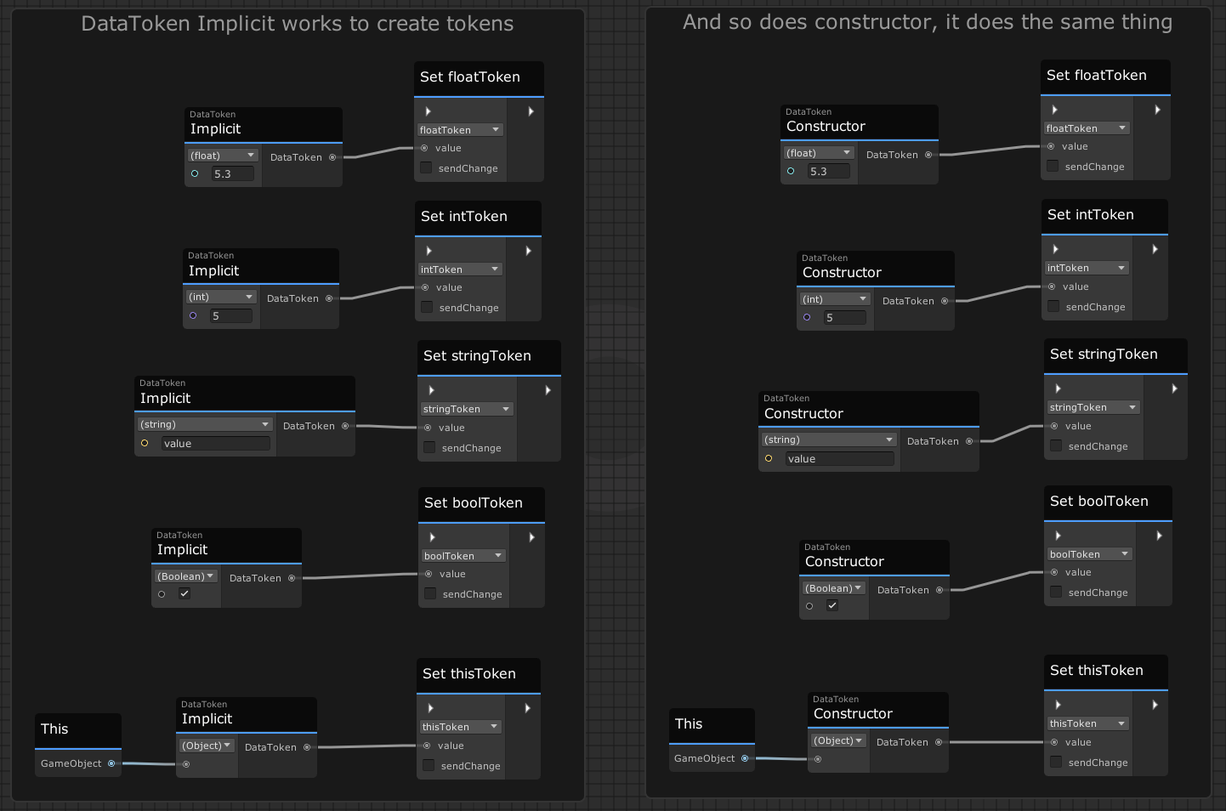Expand the (Object) type dropdown on Constructor node
This screenshot has width=1226, height=811.
pos(837,740)
